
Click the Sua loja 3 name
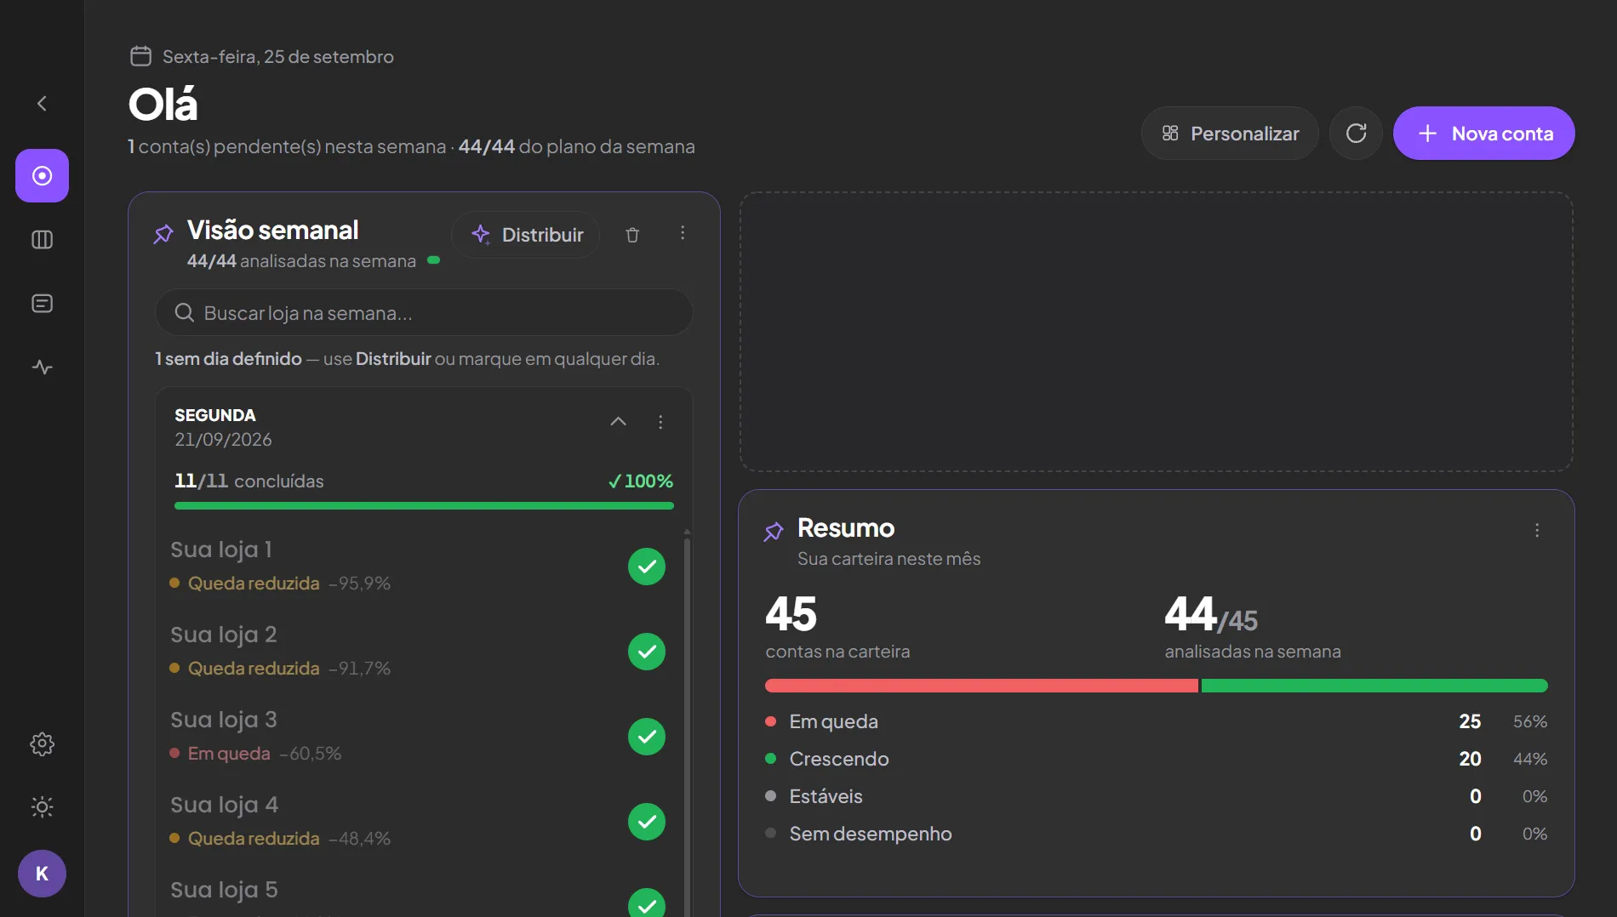click(x=224, y=720)
